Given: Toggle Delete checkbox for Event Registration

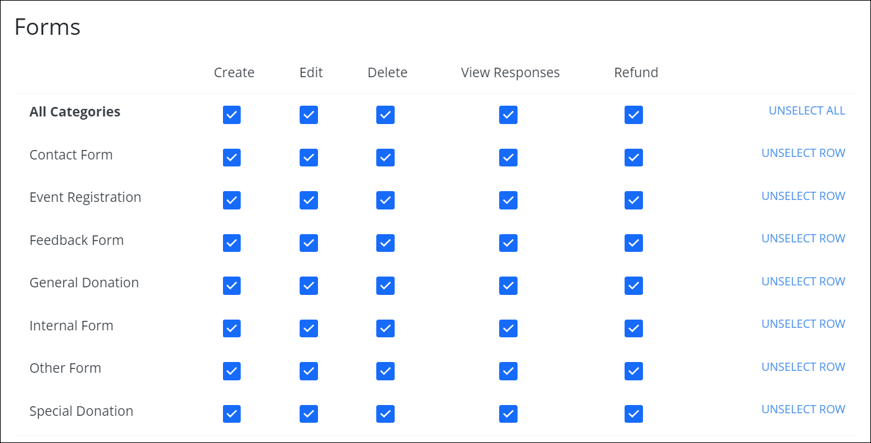Looking at the screenshot, I should tap(385, 200).
